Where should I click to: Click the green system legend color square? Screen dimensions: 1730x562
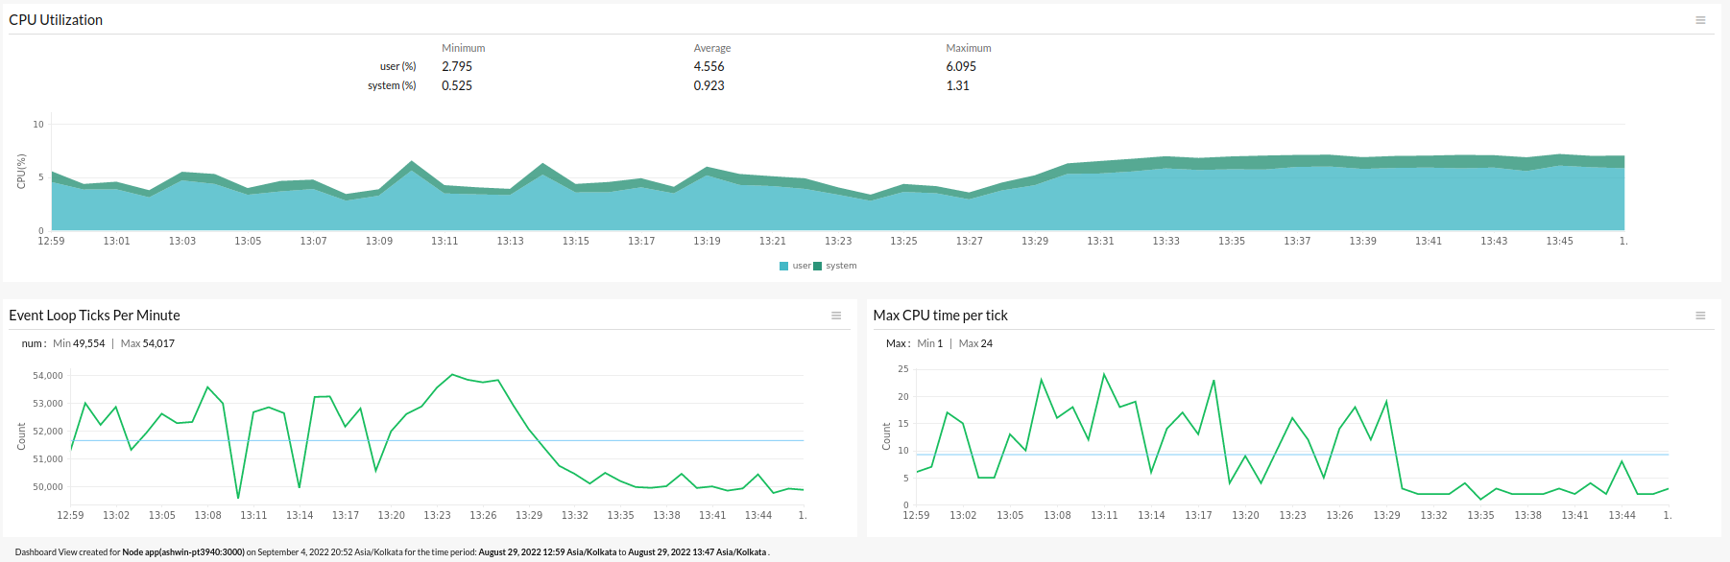point(818,266)
